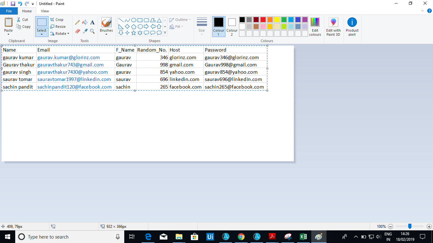The height and width of the screenshot is (243, 433).
Task: Expand the Rotate dropdown
Action: tap(60, 34)
